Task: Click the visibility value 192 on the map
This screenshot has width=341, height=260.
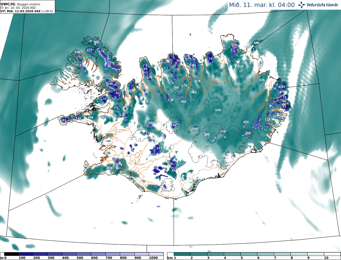Action: (234, 45)
